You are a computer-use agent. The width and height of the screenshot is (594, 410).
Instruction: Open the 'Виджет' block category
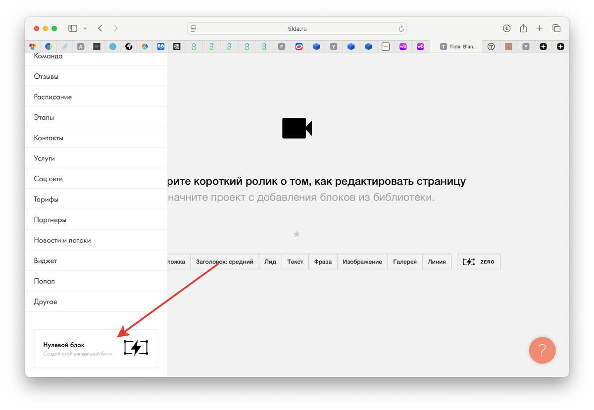coord(96,260)
